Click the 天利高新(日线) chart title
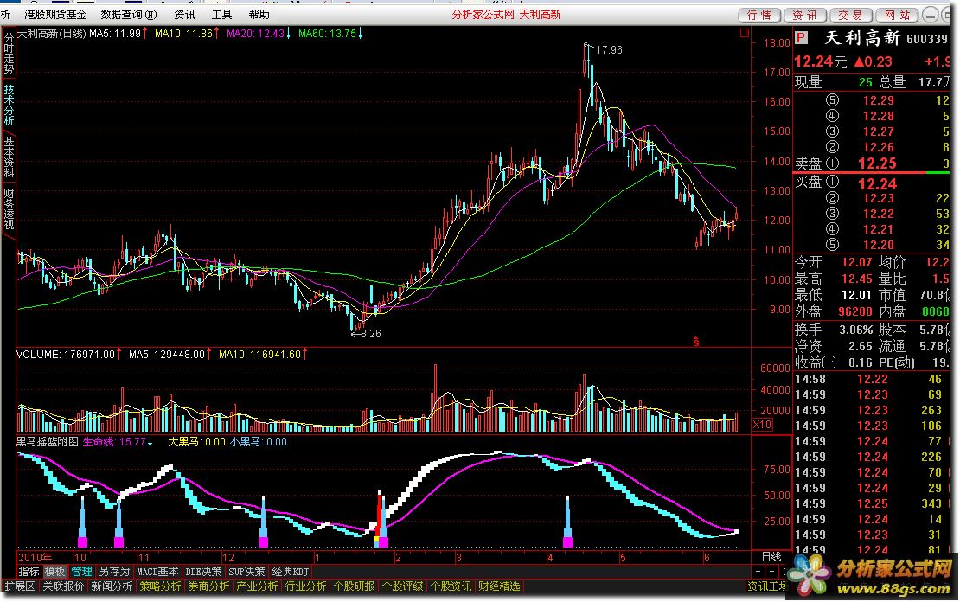The width and height of the screenshot is (960, 602). tap(51, 34)
